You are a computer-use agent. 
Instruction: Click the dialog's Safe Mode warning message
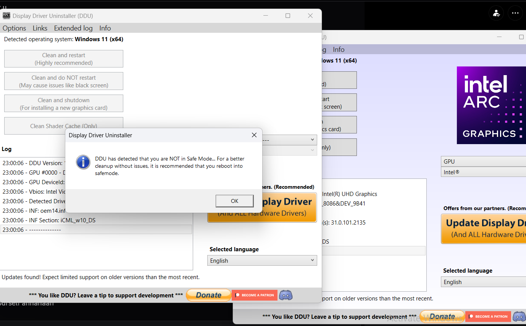coord(170,166)
